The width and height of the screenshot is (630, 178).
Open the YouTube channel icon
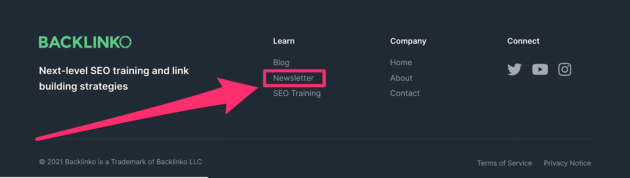[x=540, y=69]
